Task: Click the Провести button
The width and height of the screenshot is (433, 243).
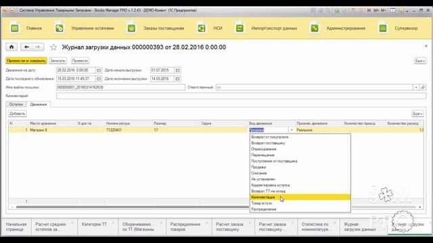Action: pos(80,61)
